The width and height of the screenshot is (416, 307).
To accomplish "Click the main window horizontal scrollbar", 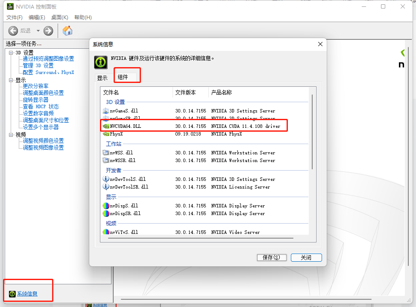I will point(246,299).
